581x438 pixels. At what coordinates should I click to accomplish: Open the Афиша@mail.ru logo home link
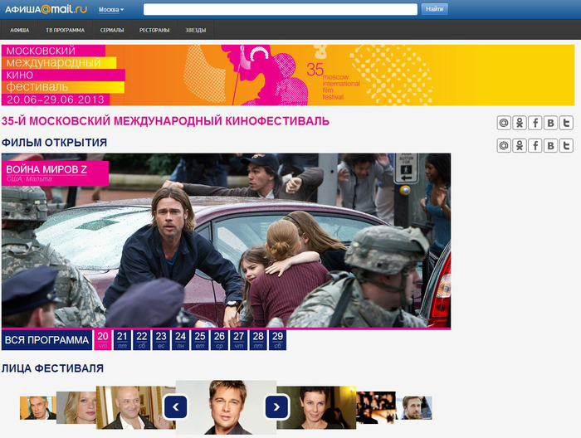(46, 9)
